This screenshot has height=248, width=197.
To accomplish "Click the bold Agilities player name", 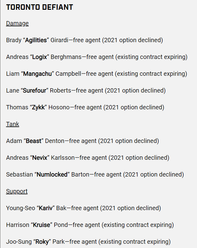I will [x=36, y=40].
